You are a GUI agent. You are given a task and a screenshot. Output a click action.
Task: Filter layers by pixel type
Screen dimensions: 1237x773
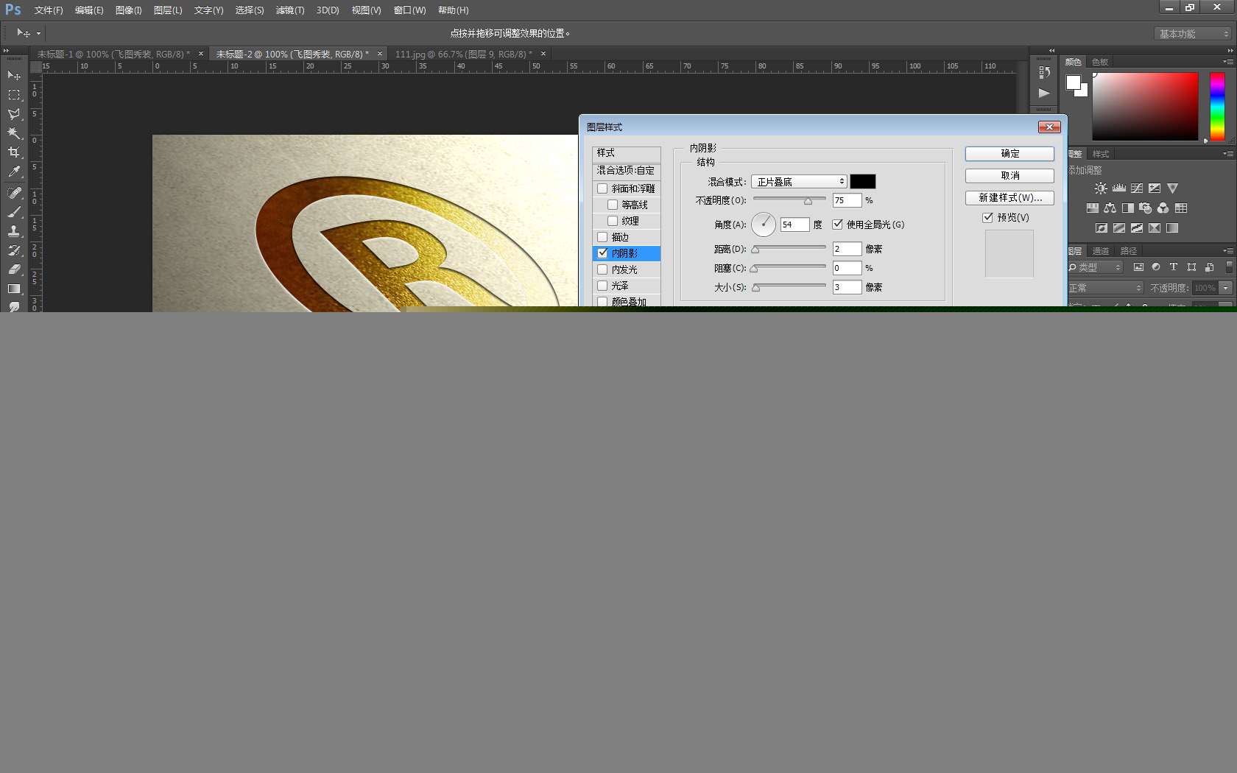(x=1138, y=267)
